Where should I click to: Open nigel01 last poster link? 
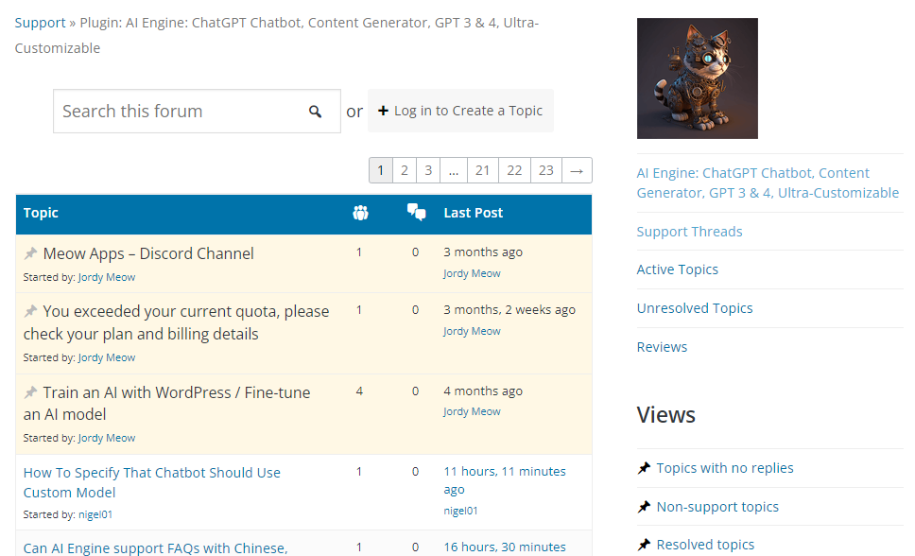coord(460,511)
